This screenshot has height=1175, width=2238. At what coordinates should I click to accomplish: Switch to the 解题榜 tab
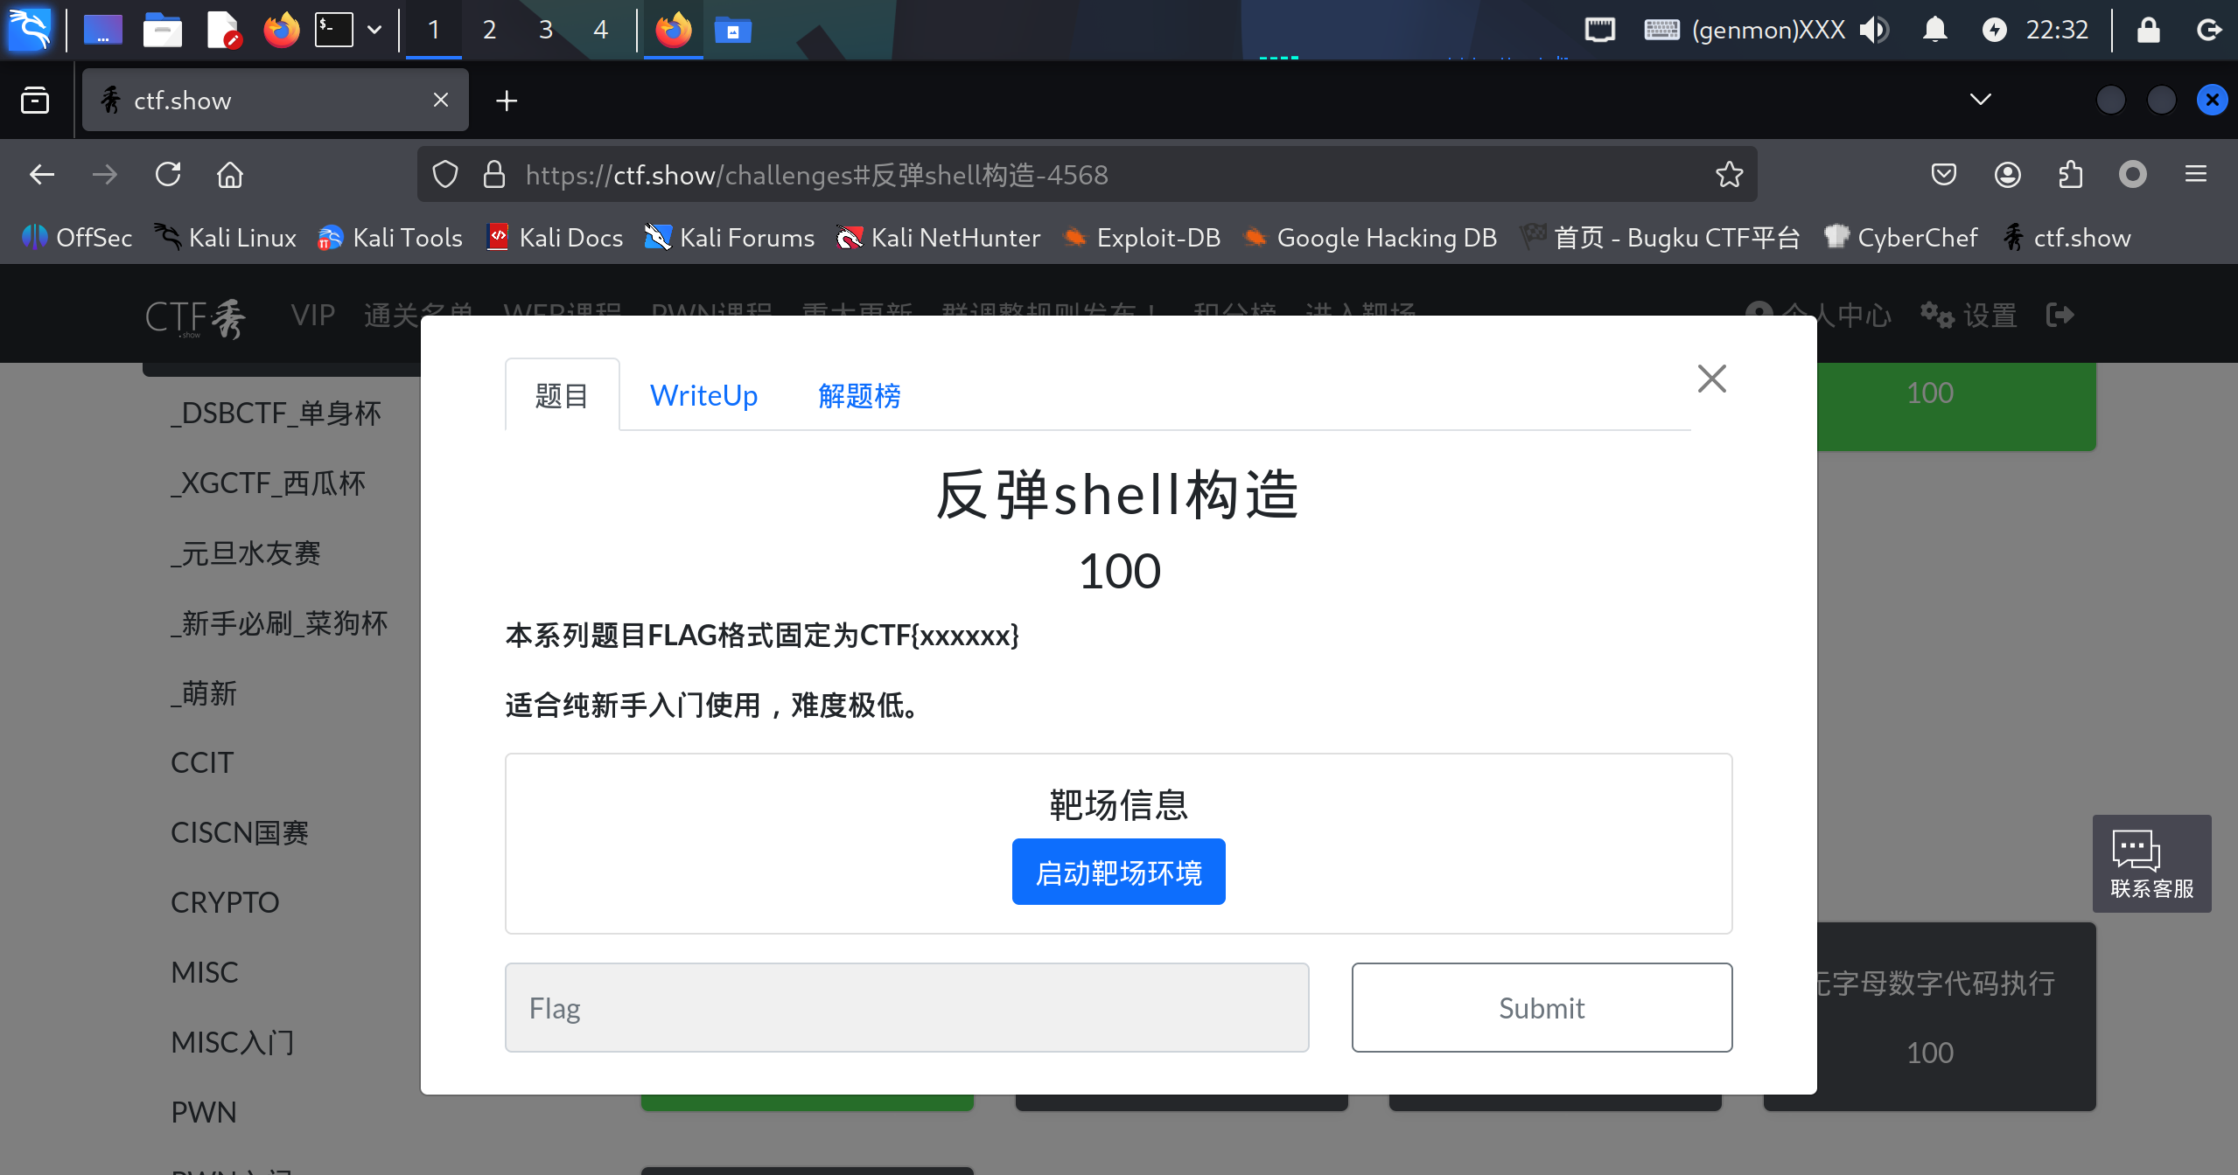(859, 395)
